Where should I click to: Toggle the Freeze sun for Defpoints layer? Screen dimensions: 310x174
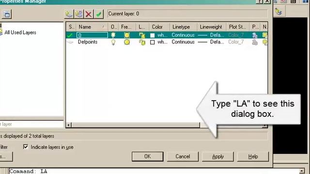click(x=127, y=42)
